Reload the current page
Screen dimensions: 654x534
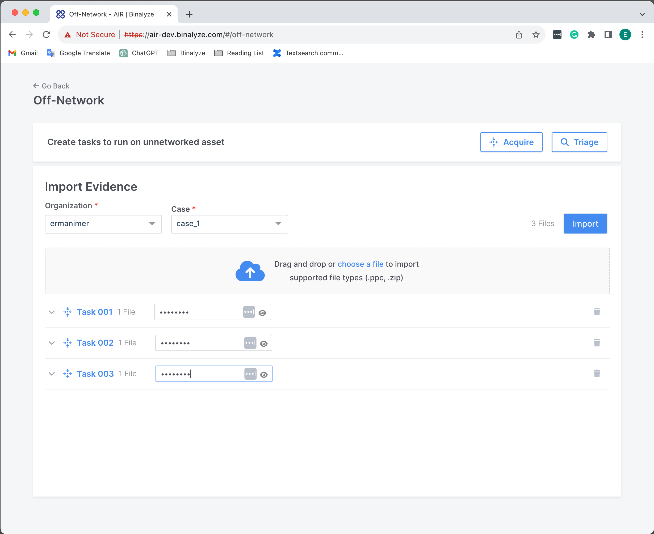(47, 35)
